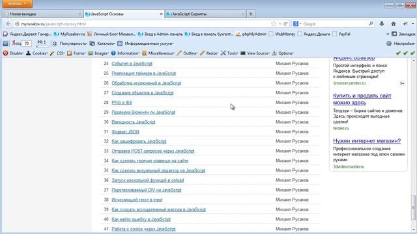
Task: Open the Как зашифровать JavaScript link
Action: click(139, 141)
